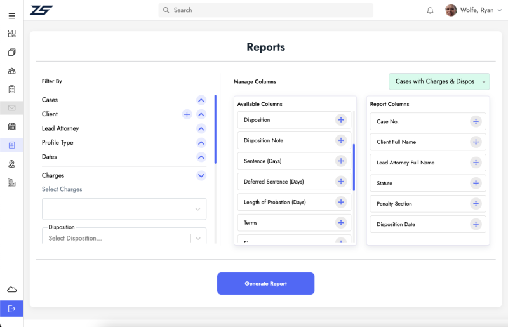The image size is (508, 327).
Task: Click the plus icon beside Client filter
Action: click(x=187, y=114)
